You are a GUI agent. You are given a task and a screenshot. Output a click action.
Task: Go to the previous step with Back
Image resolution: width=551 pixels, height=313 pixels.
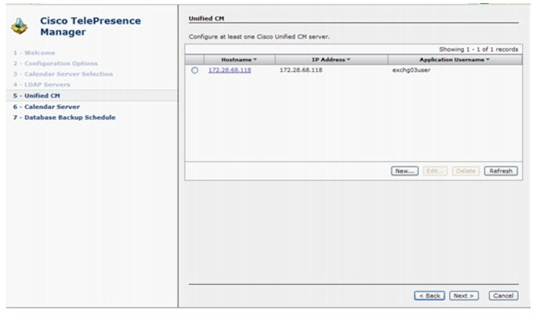point(430,296)
